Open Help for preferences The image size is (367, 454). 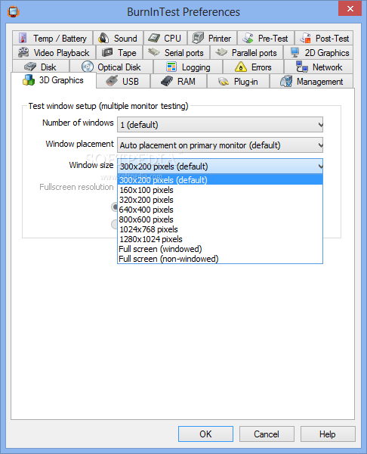click(328, 434)
